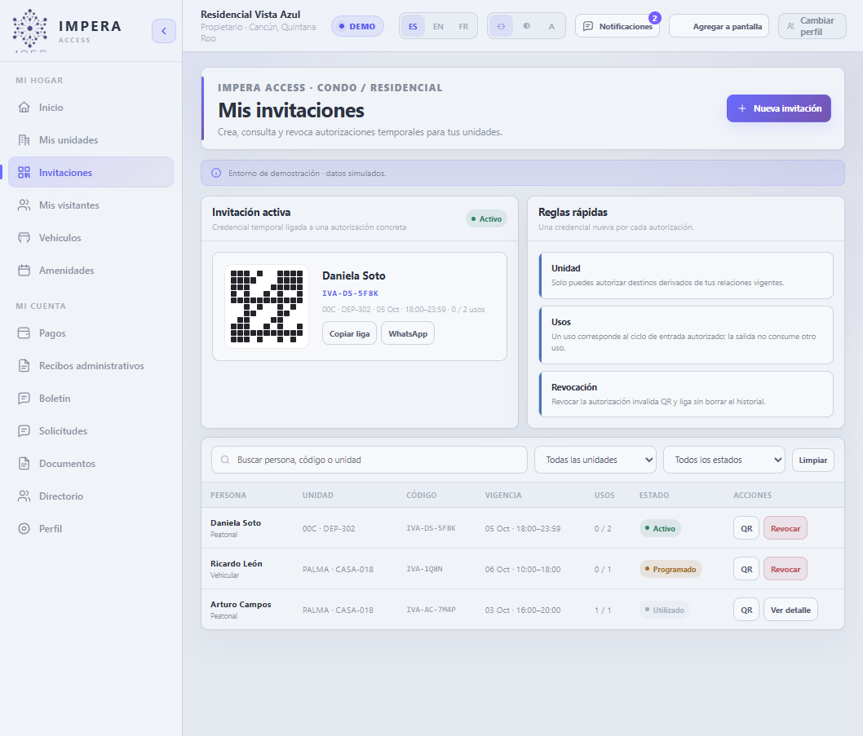Open the Pagos section
Screen dimensions: 863x736
tap(91, 333)
